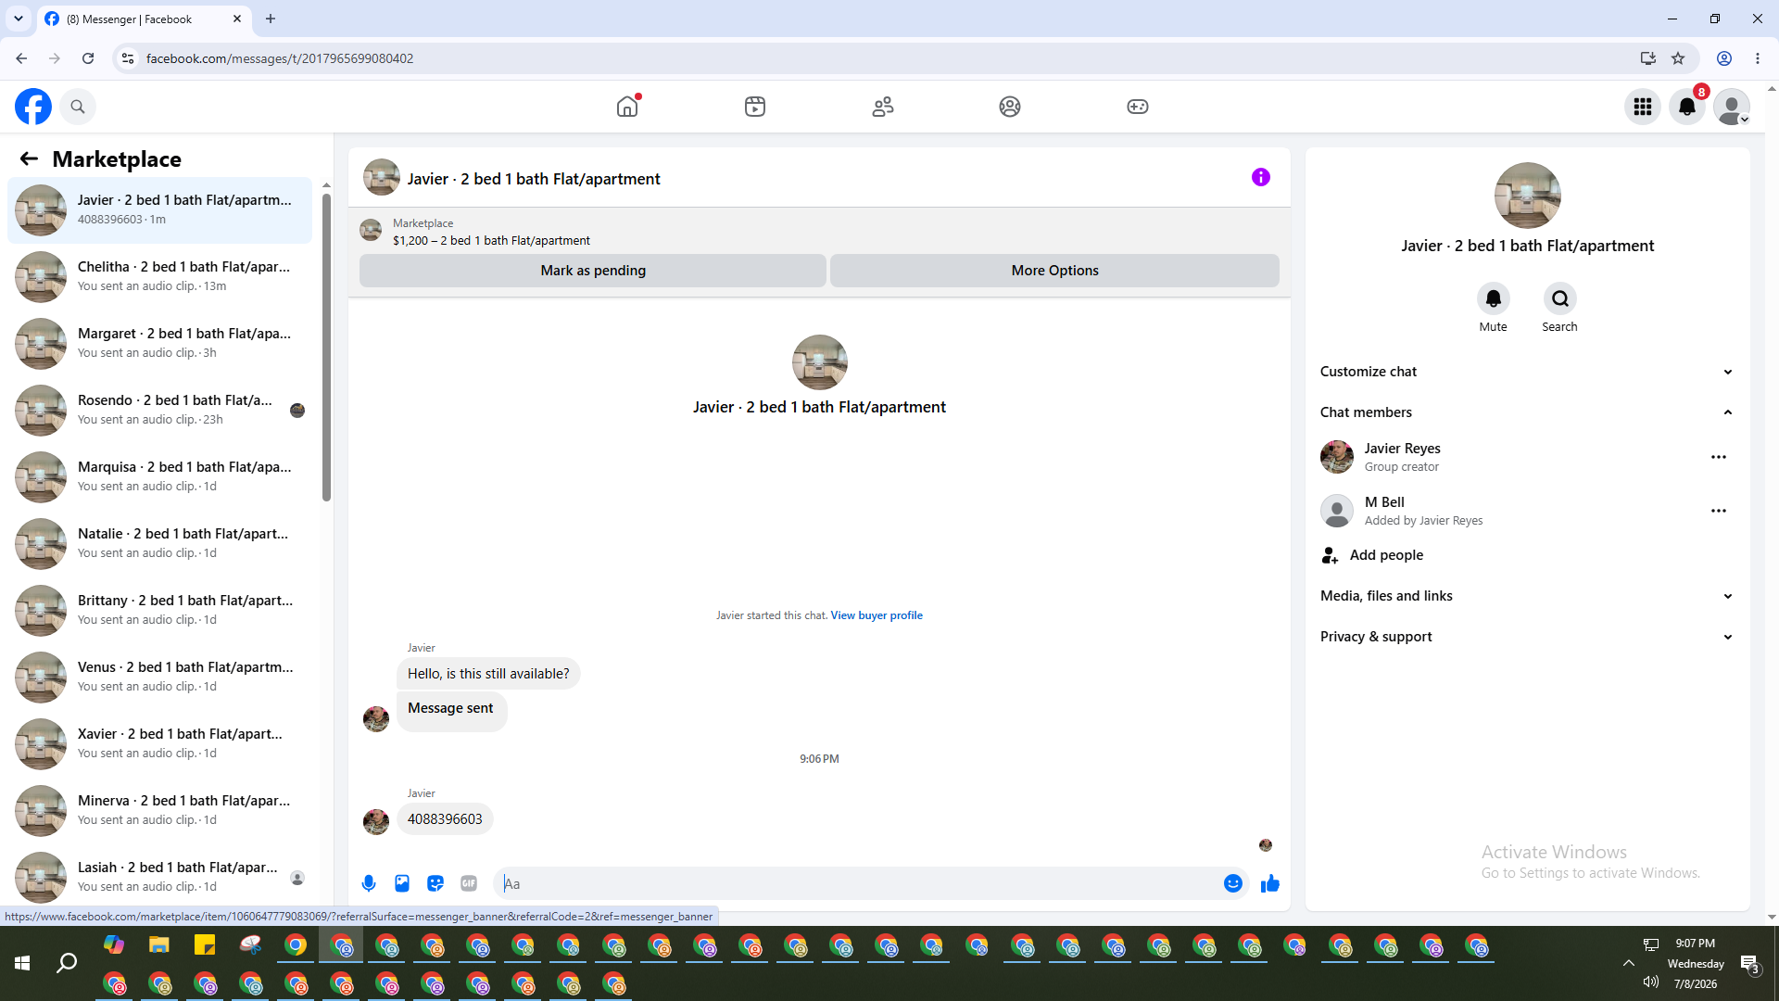Reload the page
Image resolution: width=1779 pixels, height=1001 pixels.
(88, 58)
